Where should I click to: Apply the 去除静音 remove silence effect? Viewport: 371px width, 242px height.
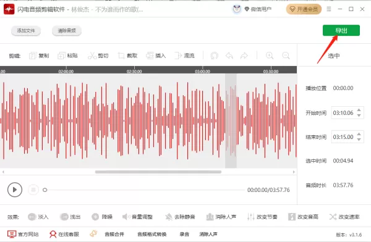[x=180, y=217]
